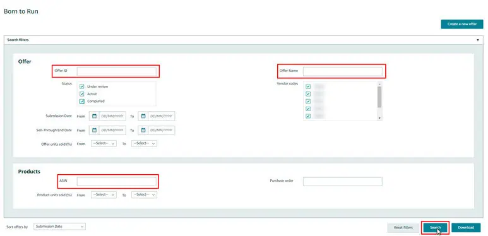Toggle the second vendor code checkbox
488x236 pixels.
click(308, 94)
